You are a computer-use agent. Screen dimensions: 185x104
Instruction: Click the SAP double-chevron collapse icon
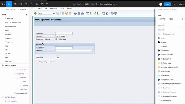coord(54,14)
